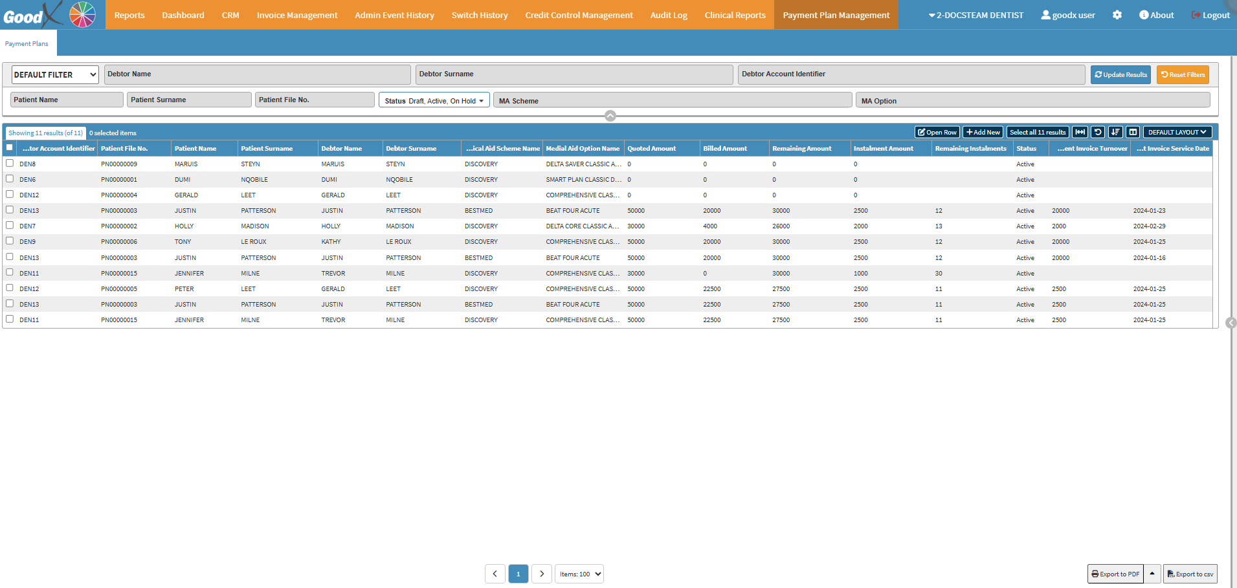1237x588 pixels.
Task: Toggle the select-all checkbox in table header
Action: pyautogui.click(x=10, y=147)
